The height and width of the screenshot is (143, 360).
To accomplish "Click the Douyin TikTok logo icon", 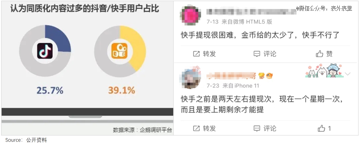I will coord(45,51).
